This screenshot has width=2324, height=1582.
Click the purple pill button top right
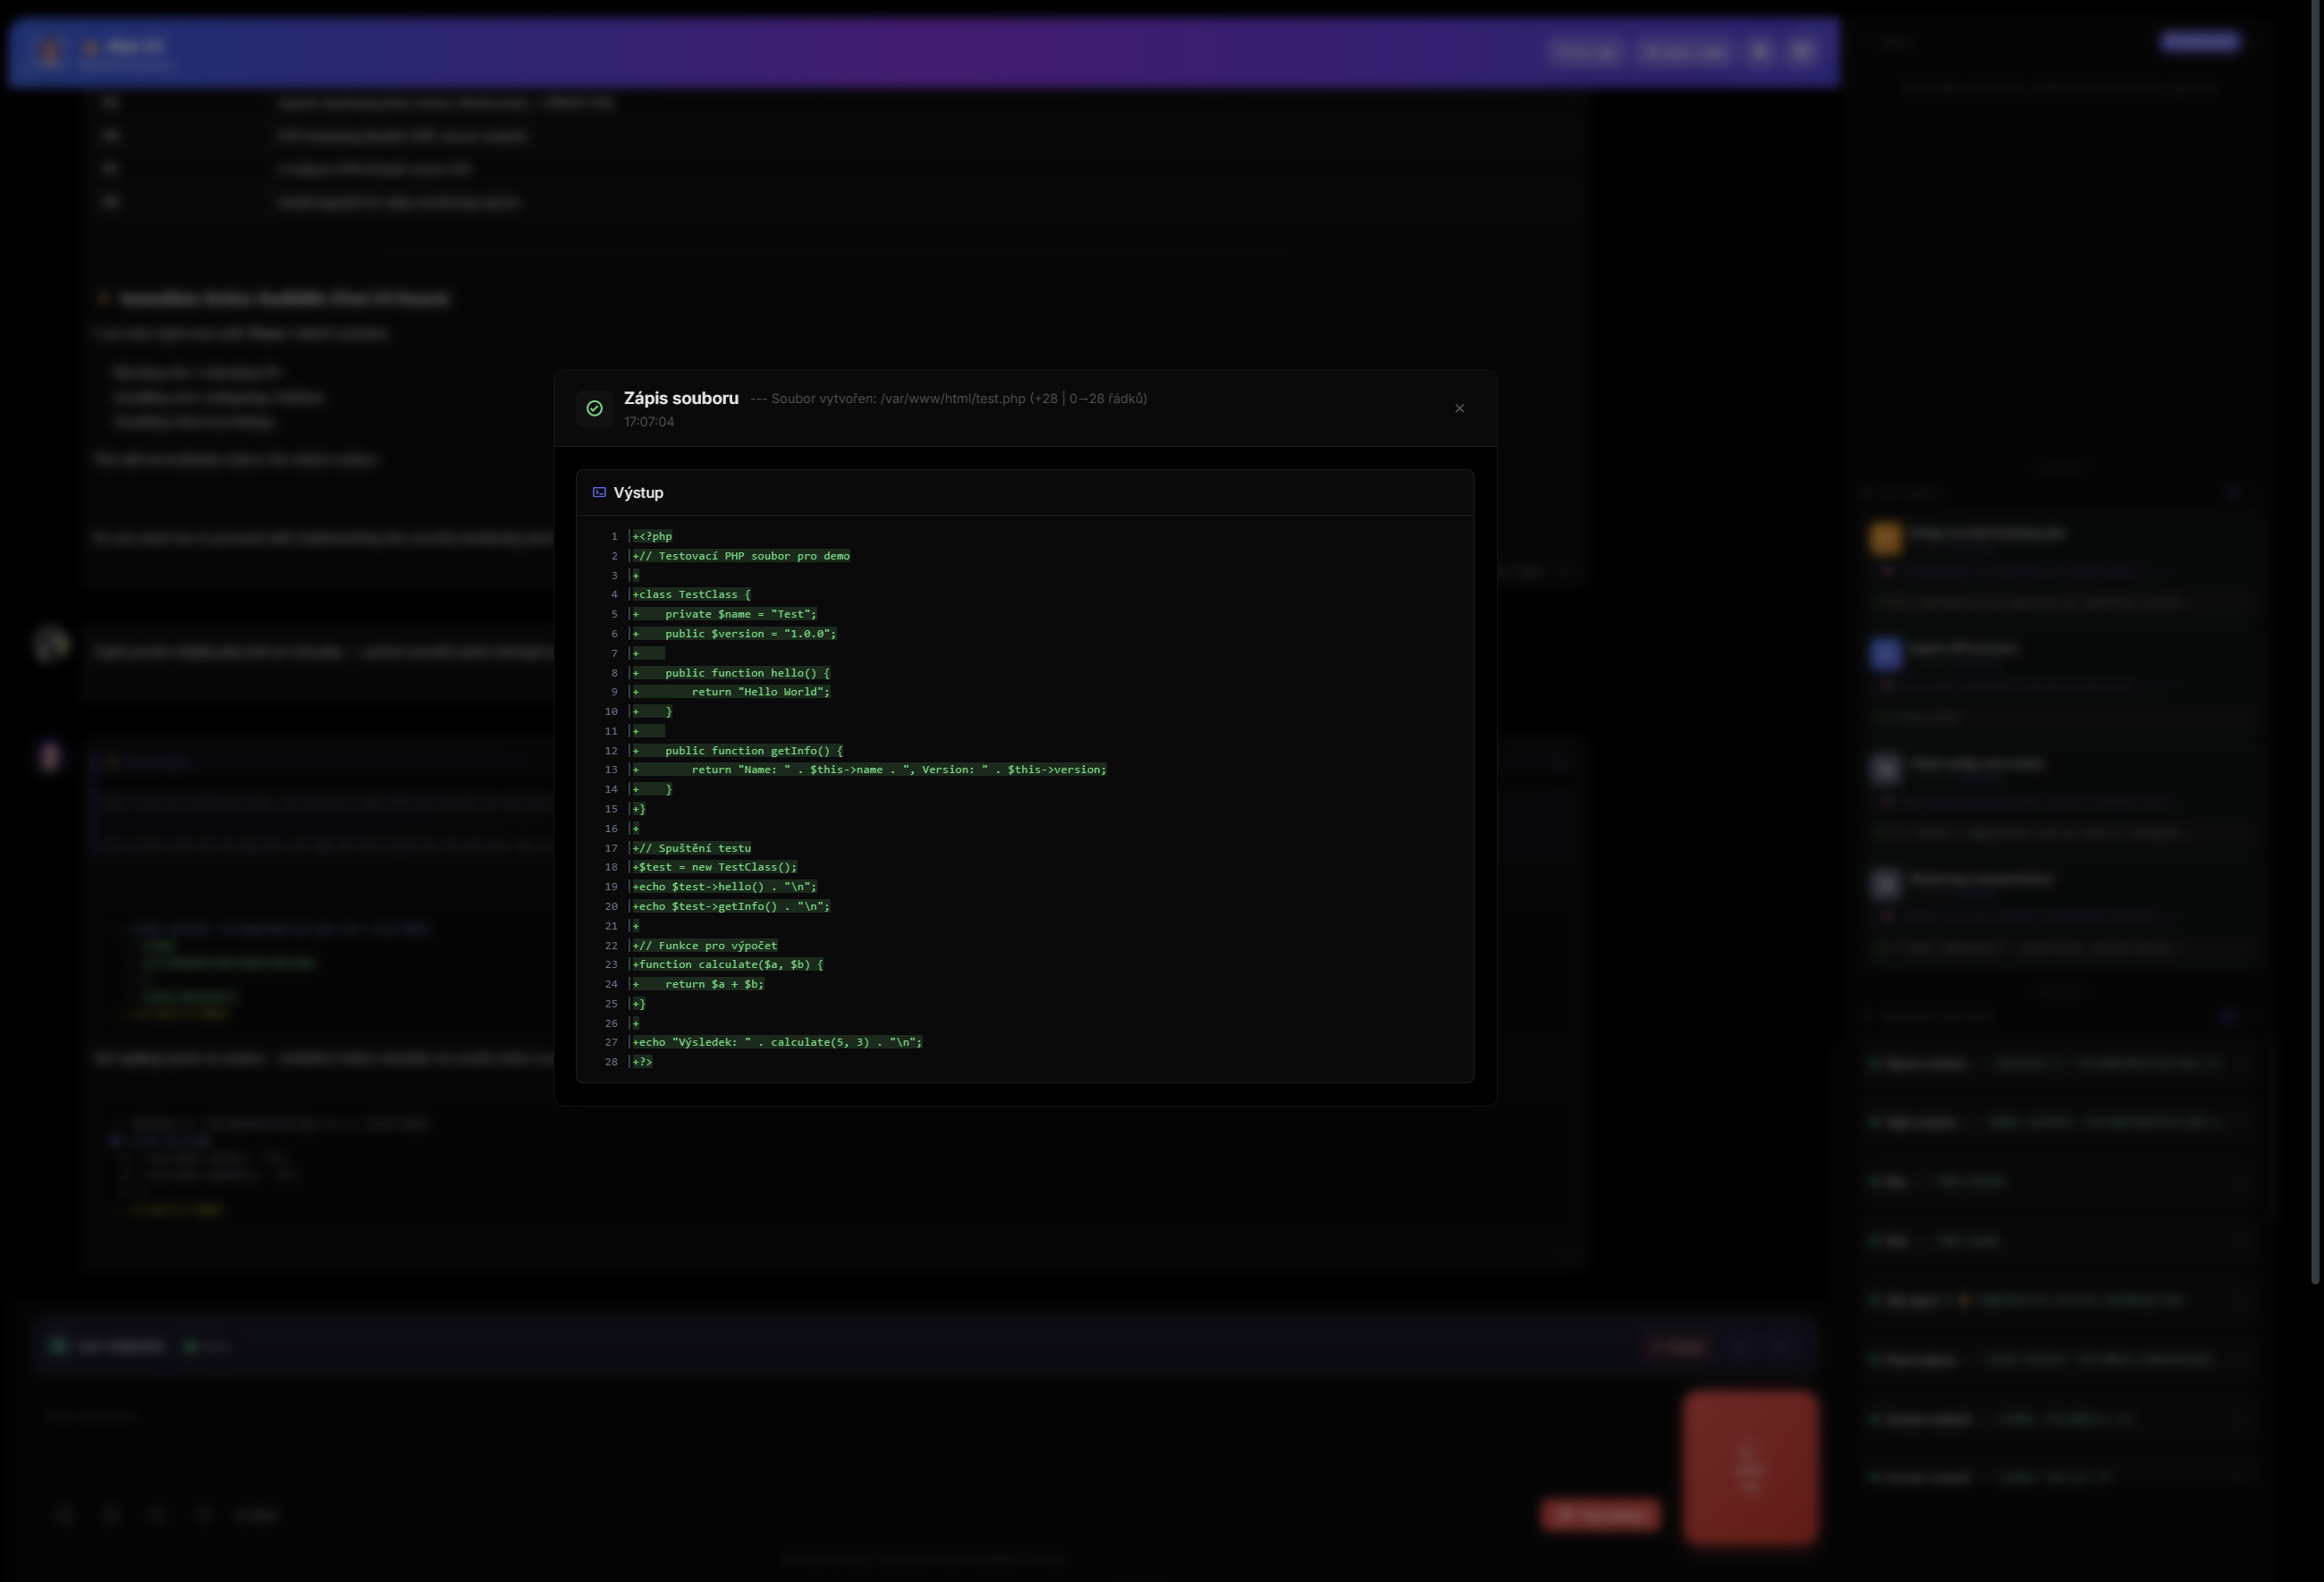click(x=2199, y=41)
